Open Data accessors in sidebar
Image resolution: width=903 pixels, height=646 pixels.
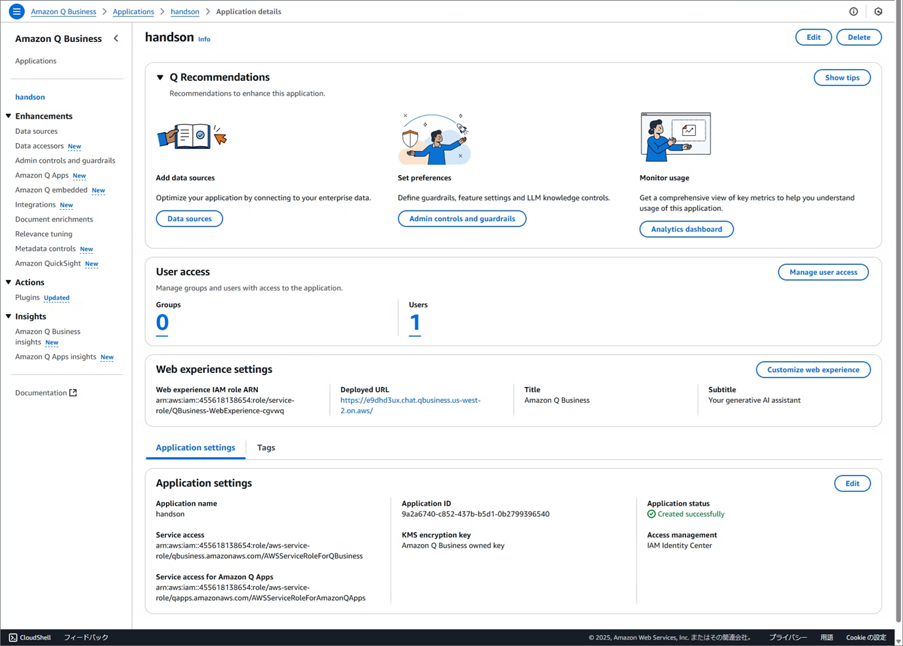(39, 146)
